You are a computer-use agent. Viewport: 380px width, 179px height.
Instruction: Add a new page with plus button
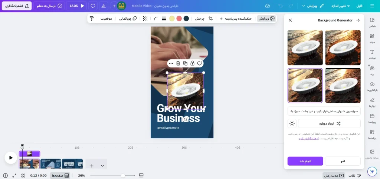(x=92, y=166)
